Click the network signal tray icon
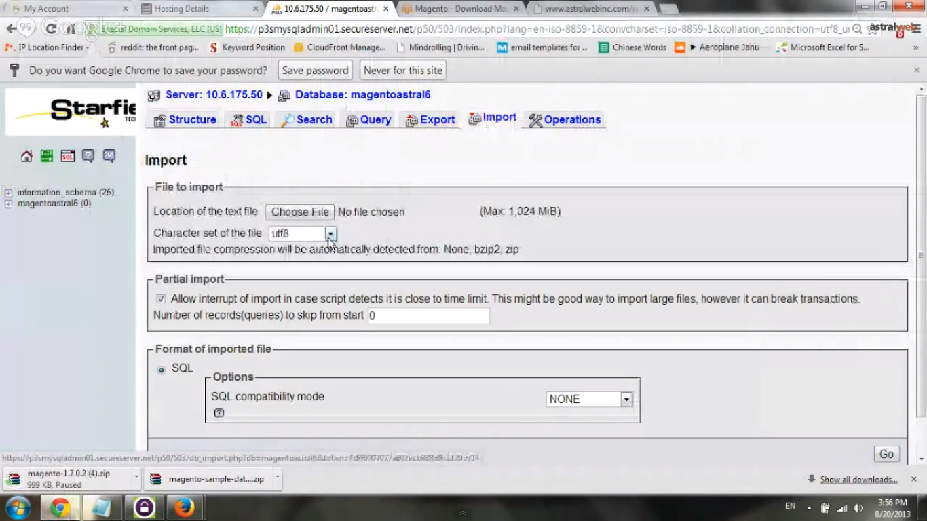 coord(842,508)
